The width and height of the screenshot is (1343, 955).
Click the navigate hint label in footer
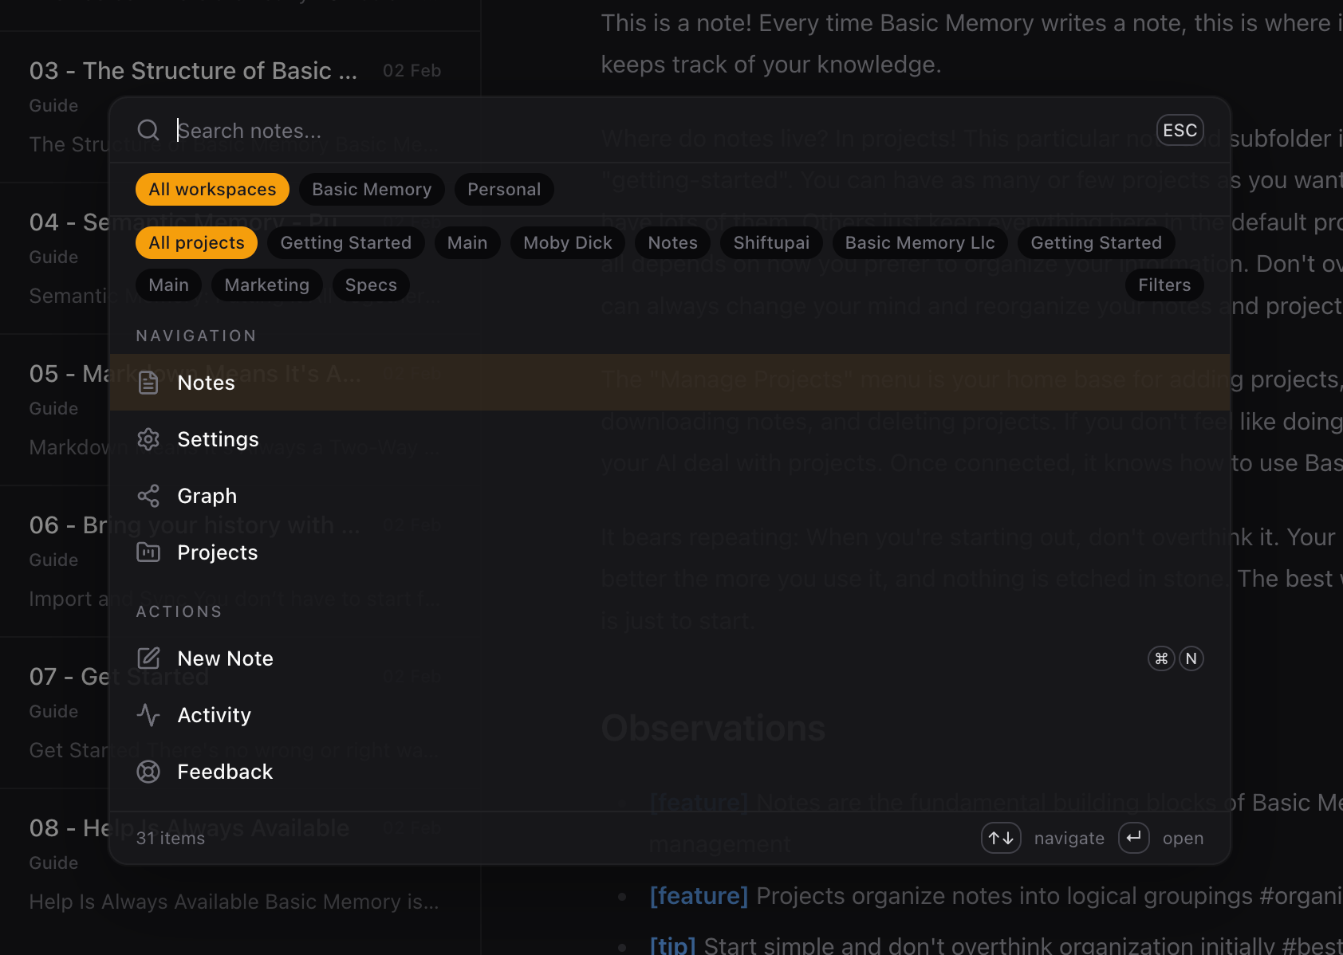point(1069,838)
